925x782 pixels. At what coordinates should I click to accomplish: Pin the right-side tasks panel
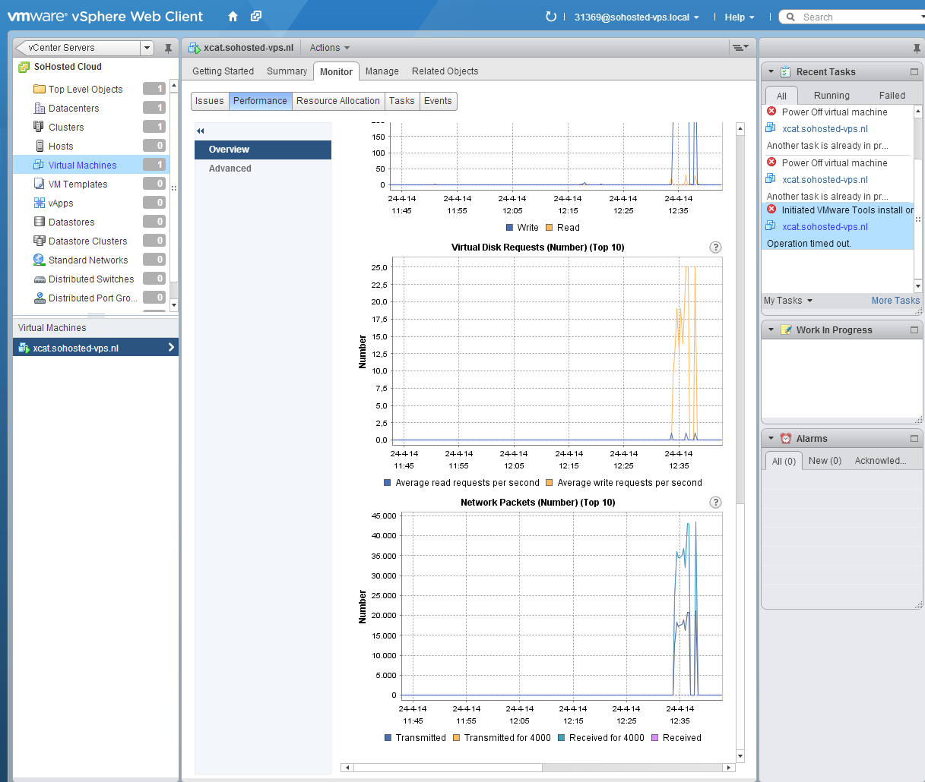[x=917, y=48]
